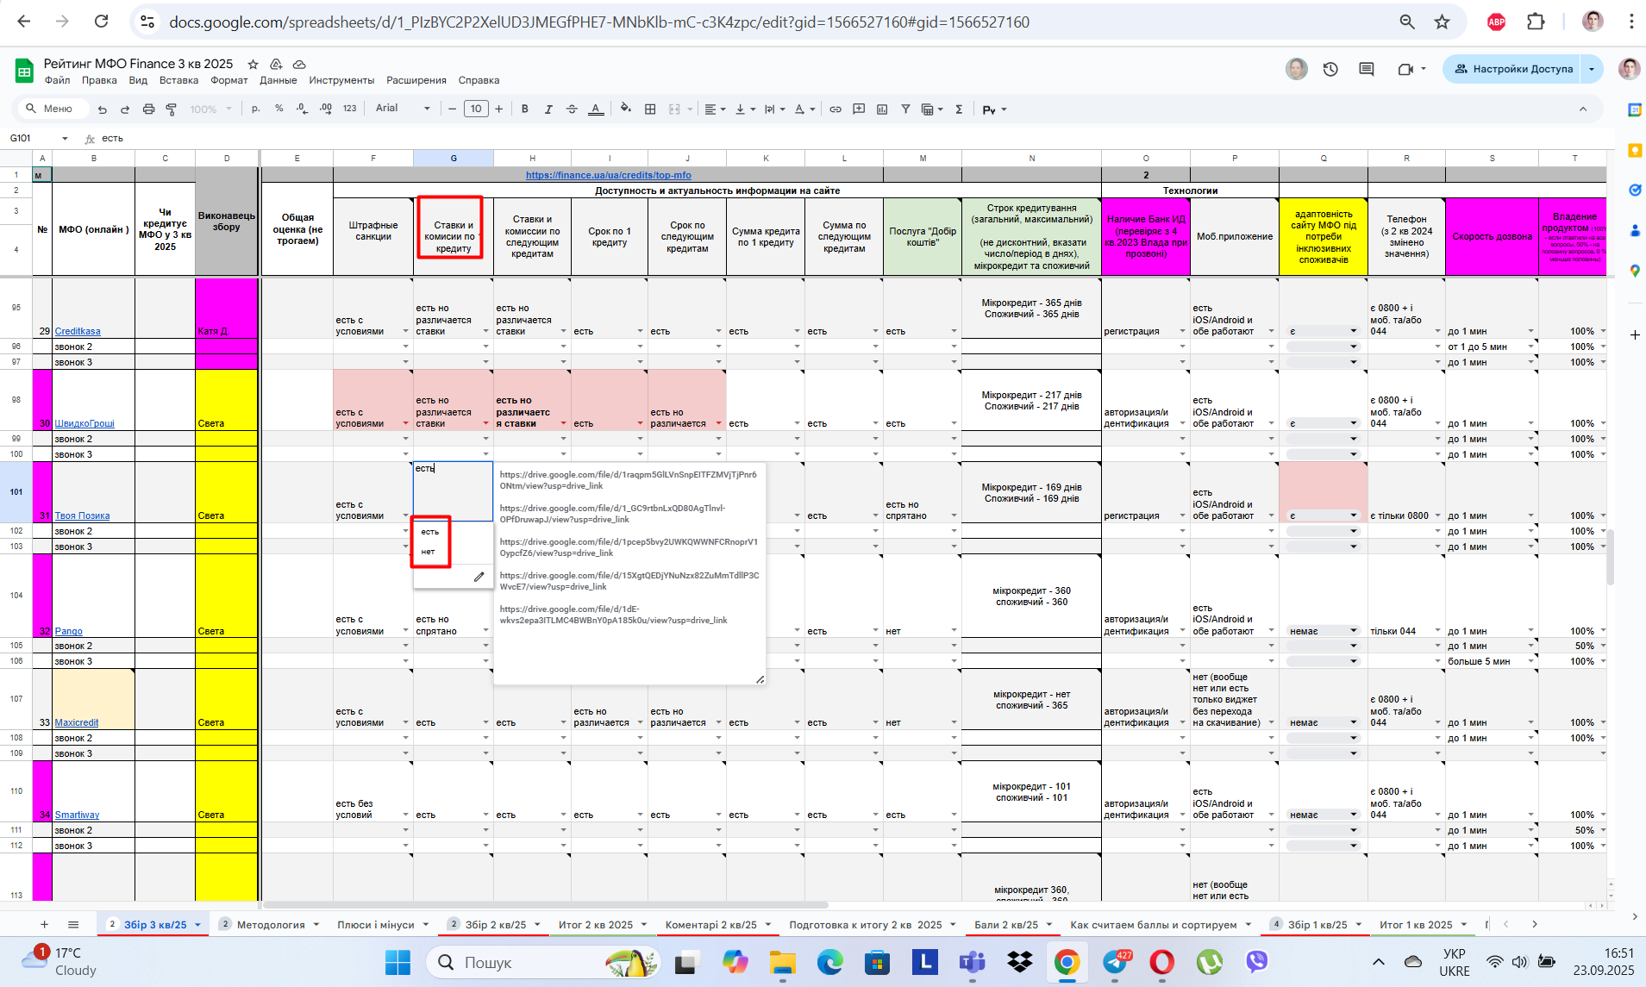Switch to Итог 2 кв 2025 tab
1646x987 pixels.
pyautogui.click(x=596, y=925)
